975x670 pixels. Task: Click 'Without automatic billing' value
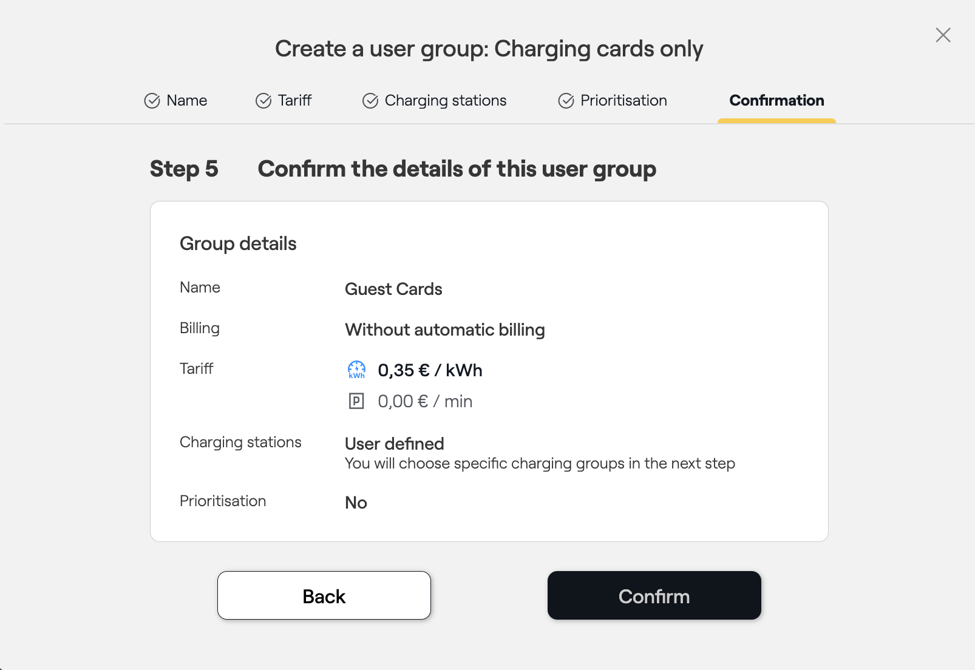click(x=445, y=330)
